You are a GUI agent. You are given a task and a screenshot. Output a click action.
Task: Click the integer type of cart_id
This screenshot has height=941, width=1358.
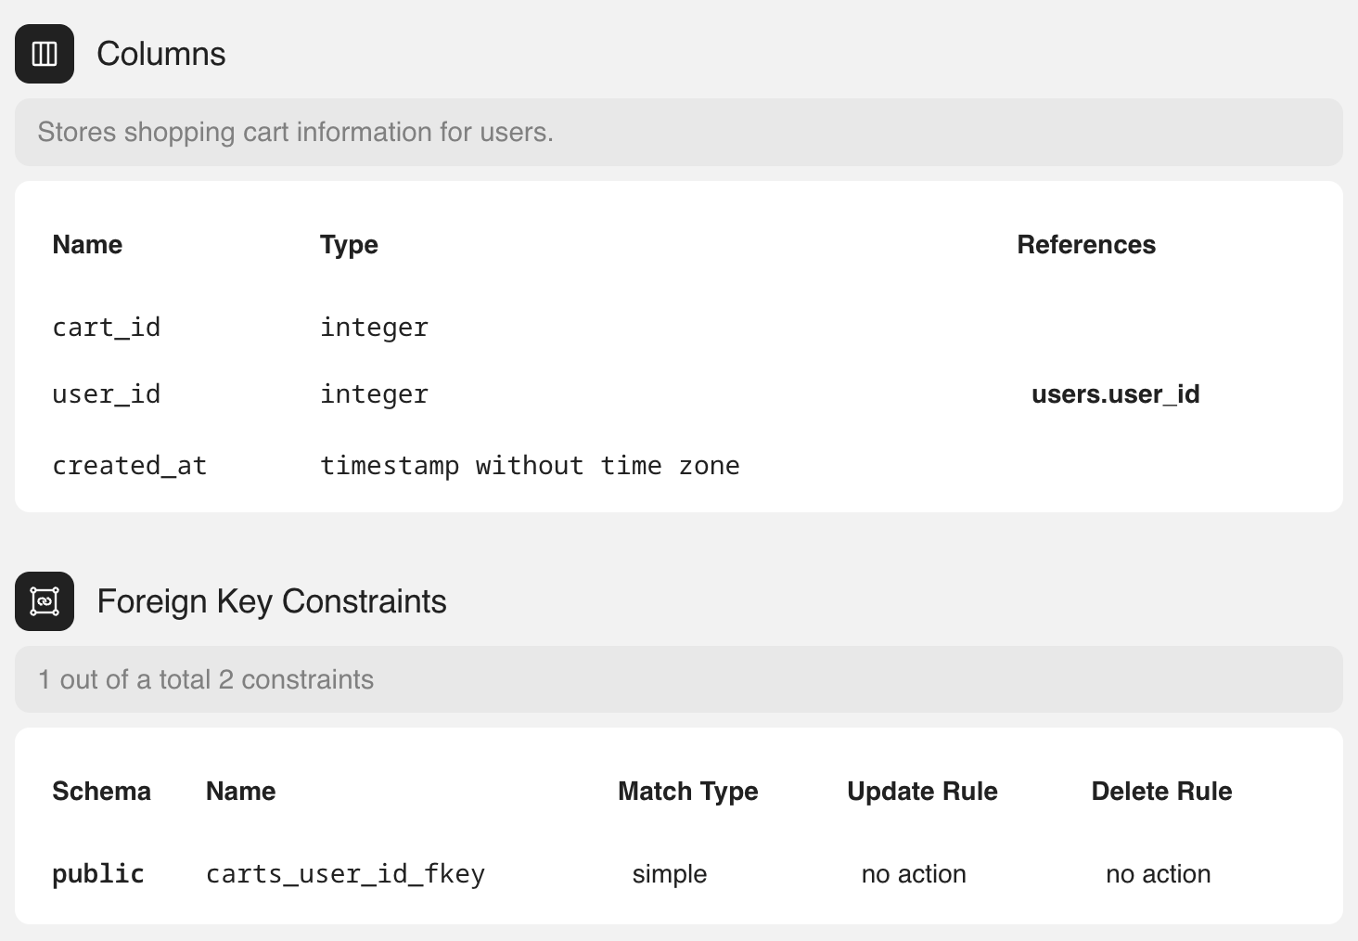(374, 327)
